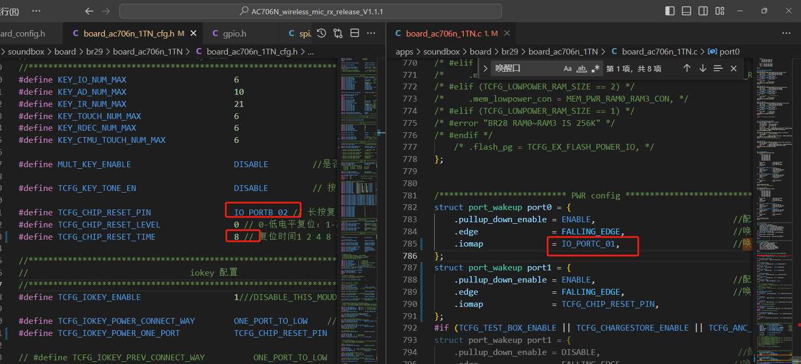Enable match whole word in find widget
Viewport: 801px width, 364px height.
click(x=582, y=68)
